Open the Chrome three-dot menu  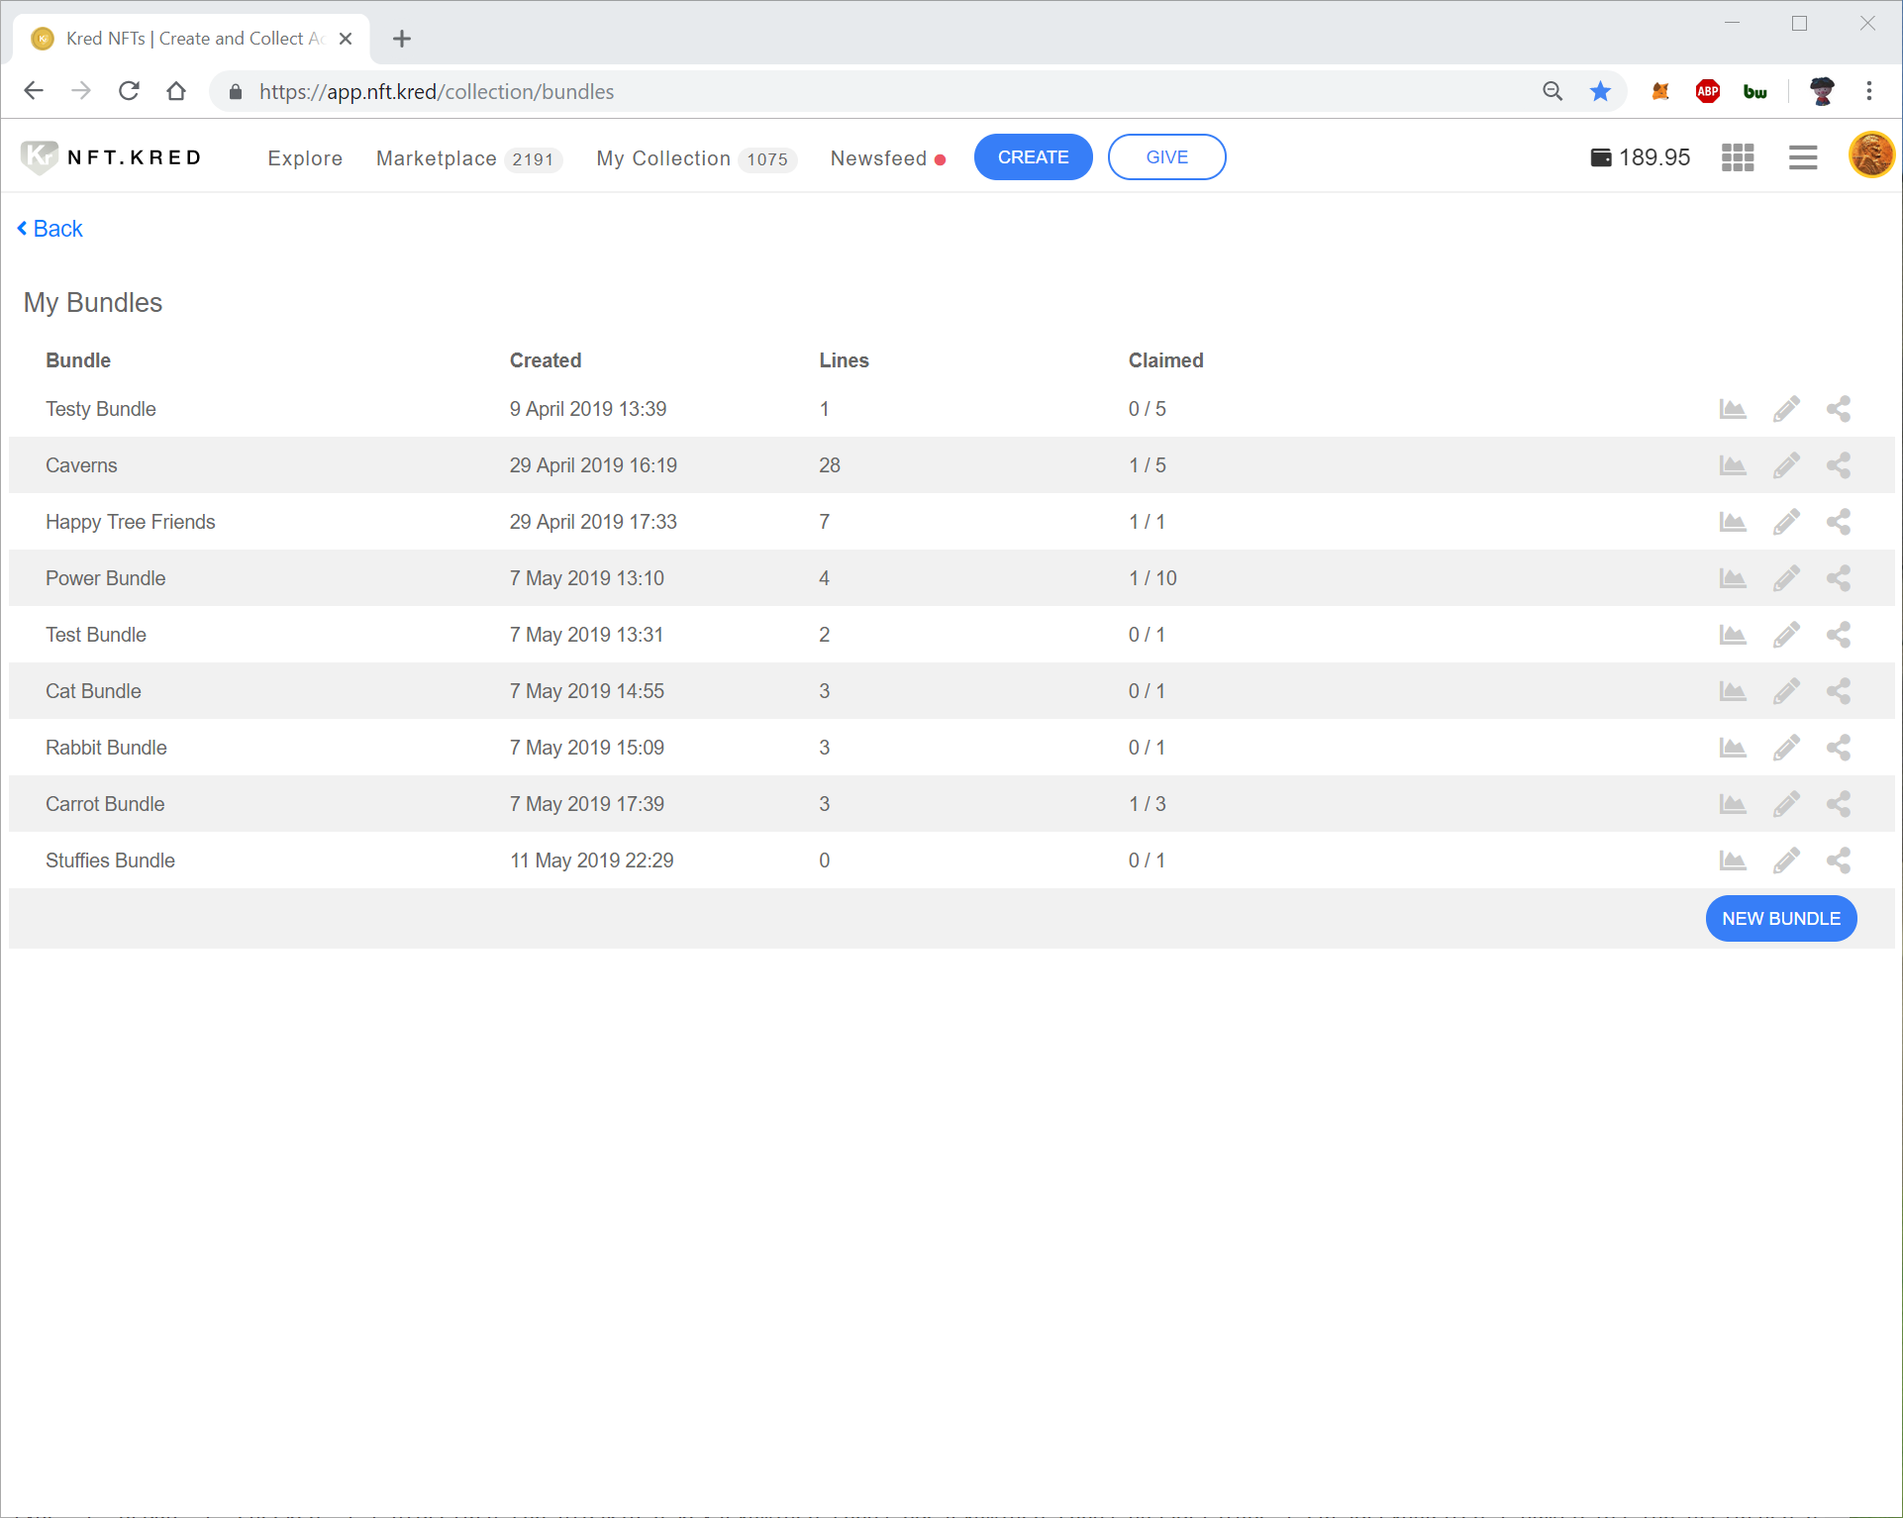pos(1868,91)
